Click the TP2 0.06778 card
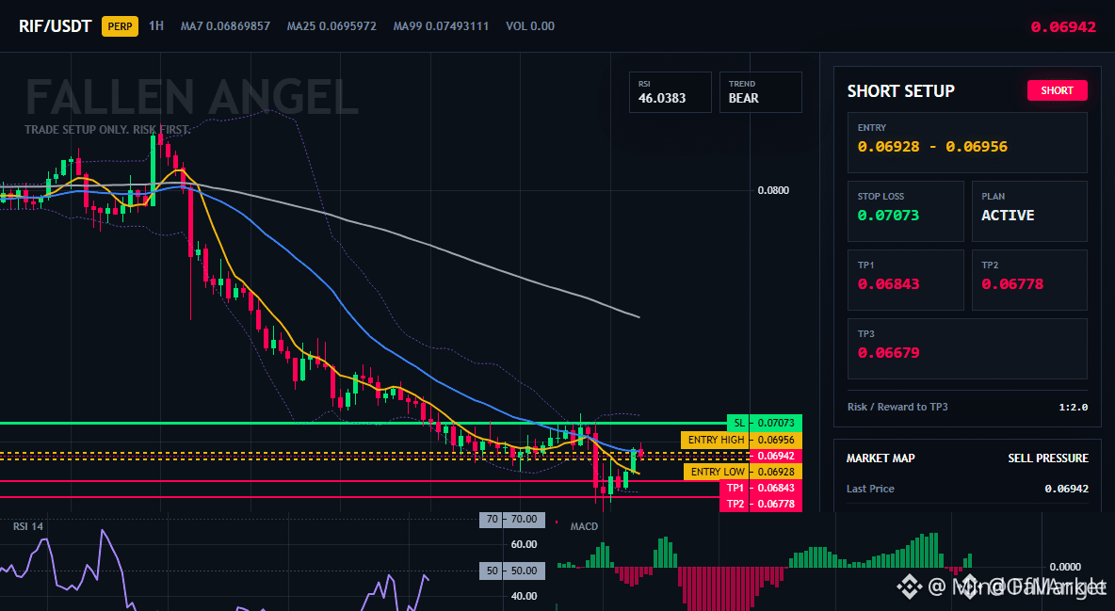The image size is (1115, 611). (1029, 280)
